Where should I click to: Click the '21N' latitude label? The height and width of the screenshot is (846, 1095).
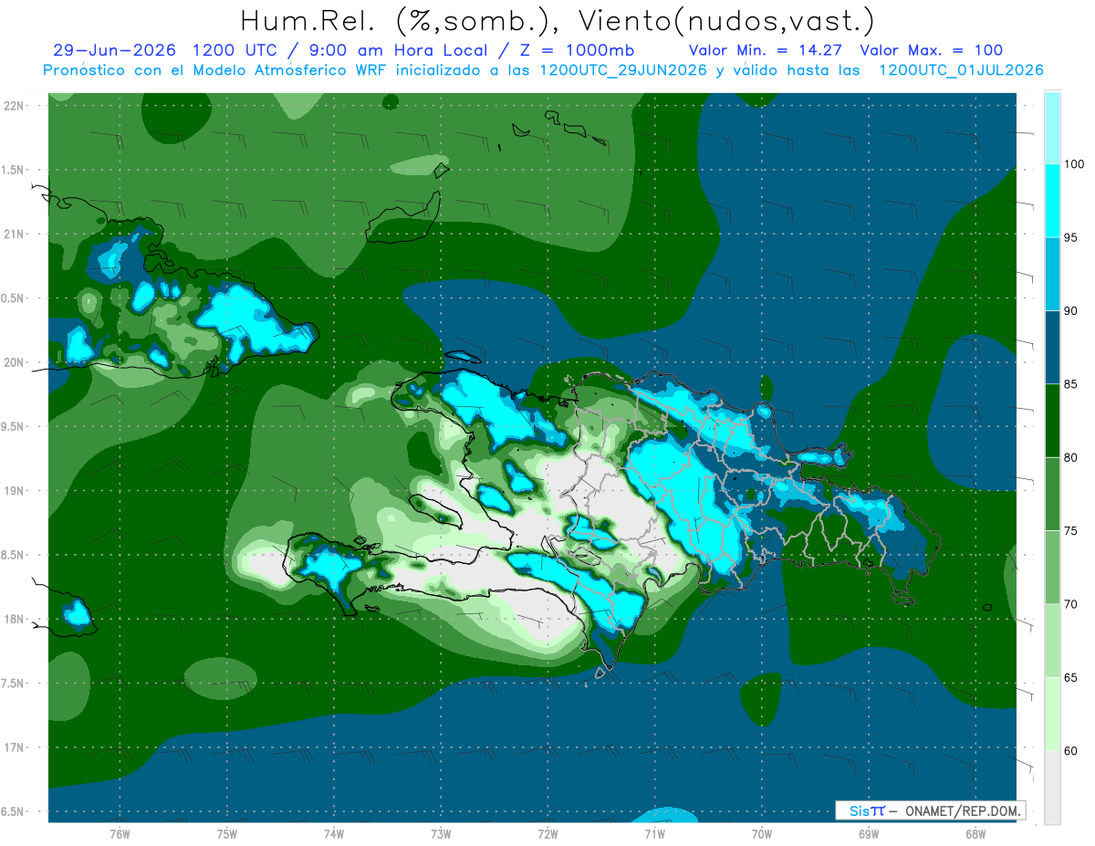pyautogui.click(x=15, y=234)
